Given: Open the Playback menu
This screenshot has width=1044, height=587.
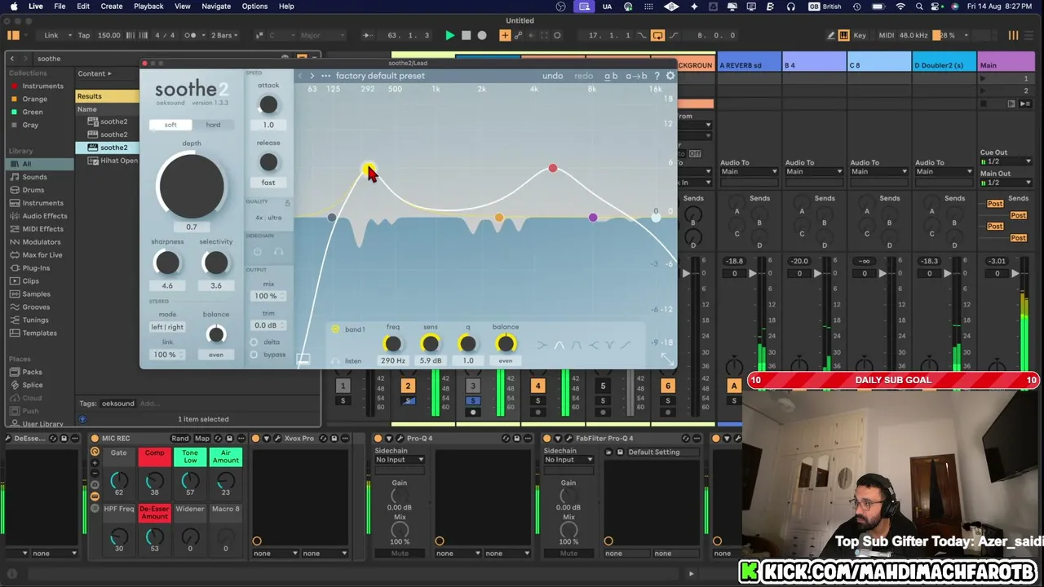Looking at the screenshot, I should 148,7.
